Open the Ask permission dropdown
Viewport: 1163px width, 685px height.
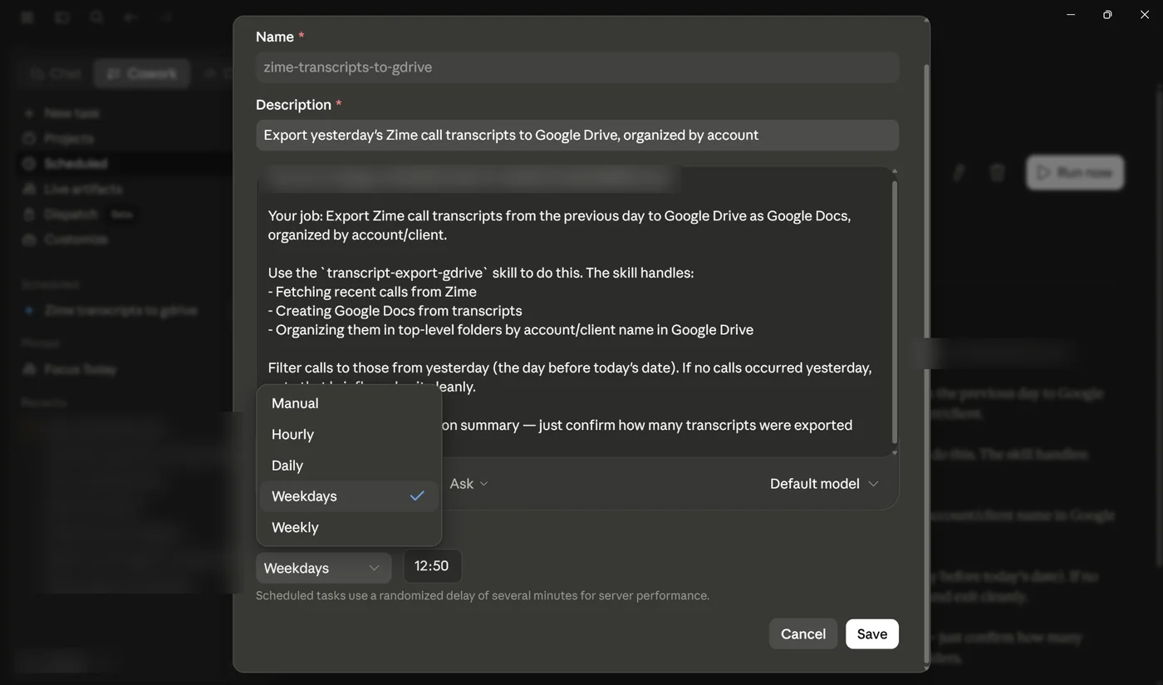(469, 483)
